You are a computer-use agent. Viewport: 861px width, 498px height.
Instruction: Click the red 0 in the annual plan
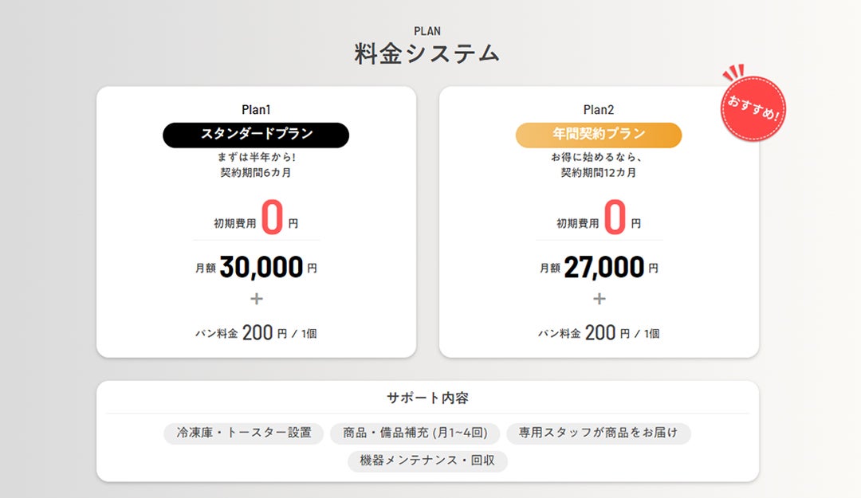point(615,218)
